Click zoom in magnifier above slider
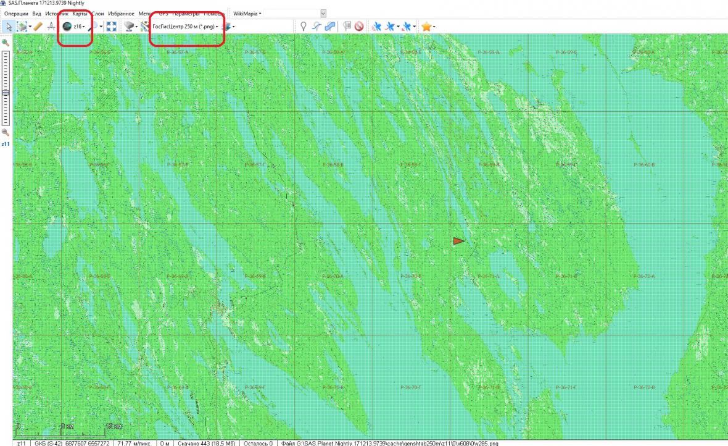The image size is (728, 446). [6, 43]
